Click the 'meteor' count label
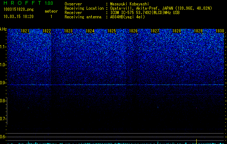This screenshot has width=227, height=144. coord(51,11)
